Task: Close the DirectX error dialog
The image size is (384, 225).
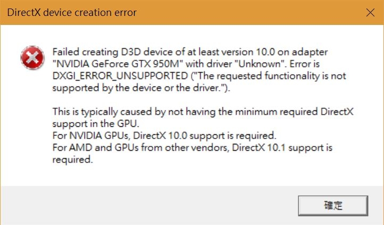Action: [370, 12]
